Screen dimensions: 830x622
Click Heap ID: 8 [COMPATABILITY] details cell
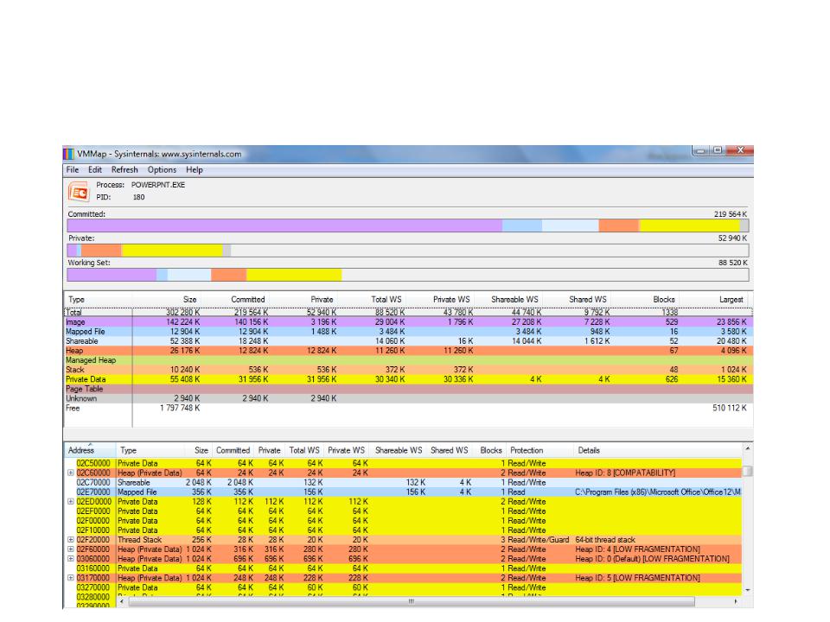point(625,473)
